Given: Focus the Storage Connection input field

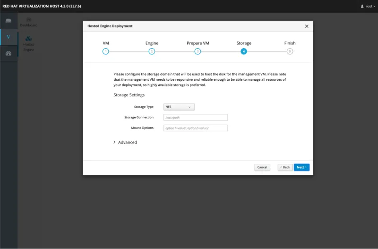Looking at the screenshot, I should tap(196, 117).
